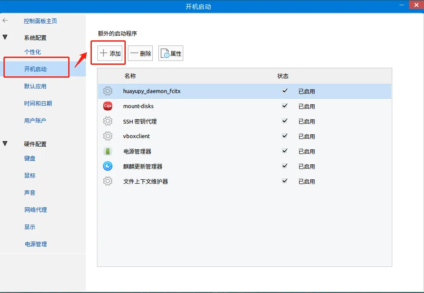
Task: Click the battery icon for 电源管理器
Action: (108, 151)
